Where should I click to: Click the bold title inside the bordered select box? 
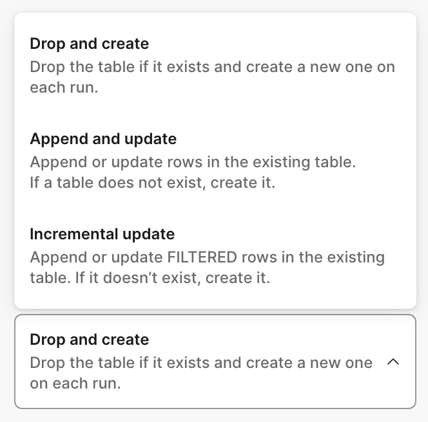[x=89, y=340]
